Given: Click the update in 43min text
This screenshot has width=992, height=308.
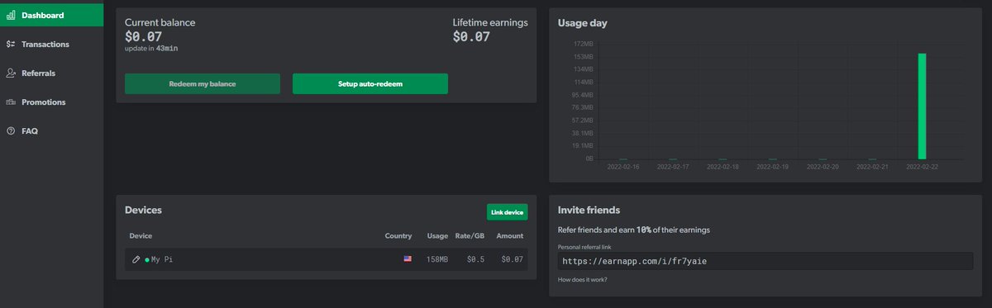Looking at the screenshot, I should 152,49.
